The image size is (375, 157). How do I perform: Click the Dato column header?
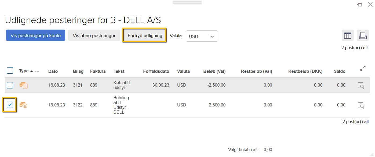(x=53, y=72)
